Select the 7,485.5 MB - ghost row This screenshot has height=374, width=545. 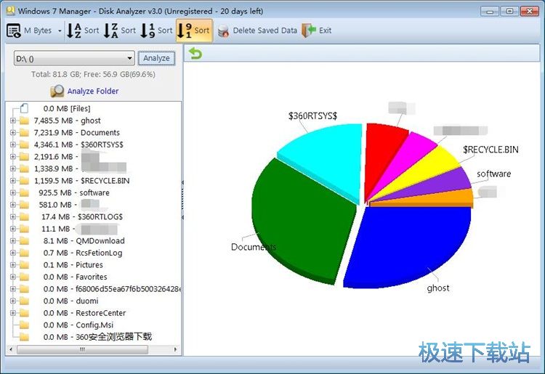click(67, 121)
